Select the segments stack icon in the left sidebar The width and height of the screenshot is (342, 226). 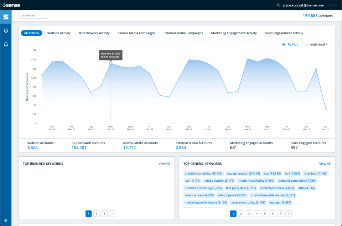pyautogui.click(x=6, y=31)
